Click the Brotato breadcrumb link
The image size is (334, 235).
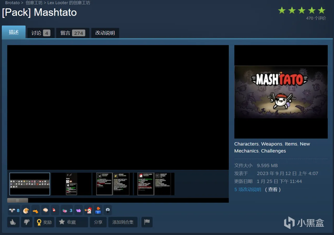click(12, 3)
